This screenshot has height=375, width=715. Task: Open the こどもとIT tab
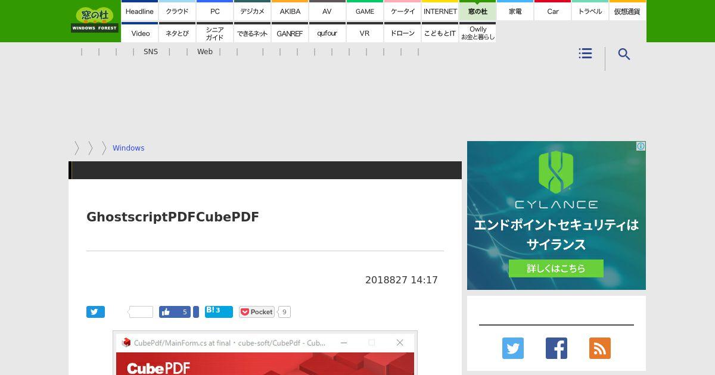click(x=440, y=32)
